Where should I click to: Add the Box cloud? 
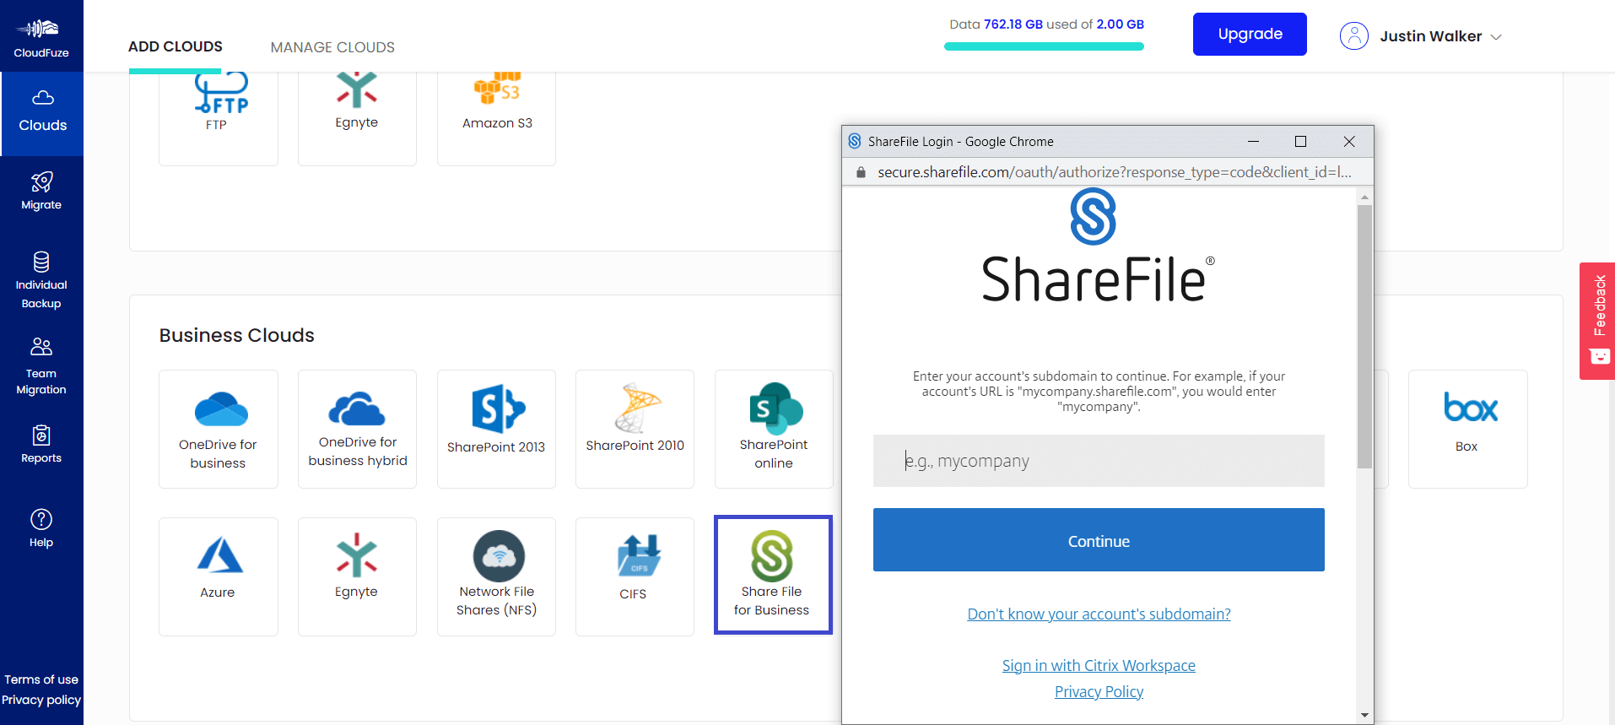1467,429
